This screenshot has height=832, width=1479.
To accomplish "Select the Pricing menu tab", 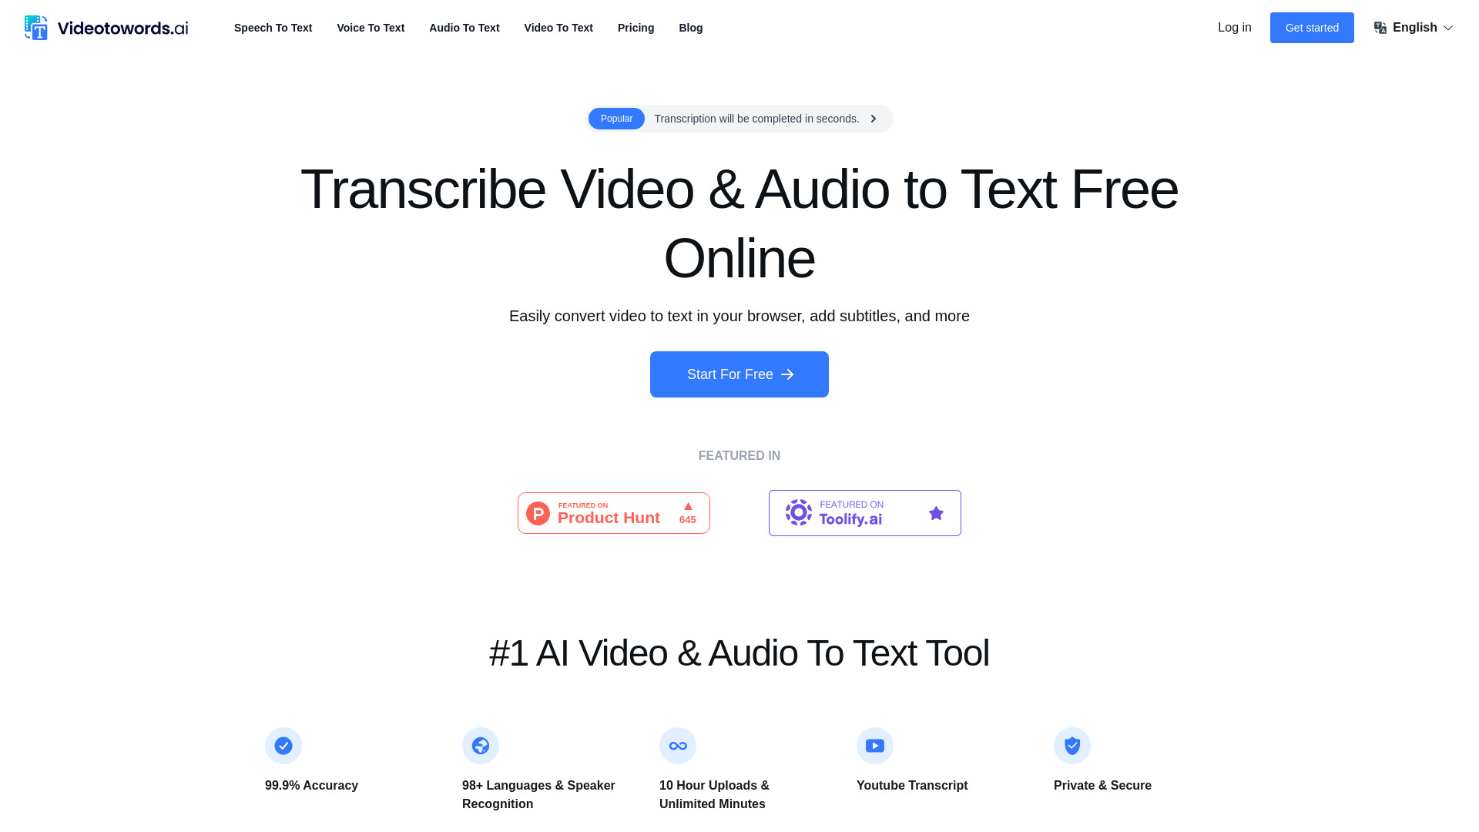I will (636, 28).
